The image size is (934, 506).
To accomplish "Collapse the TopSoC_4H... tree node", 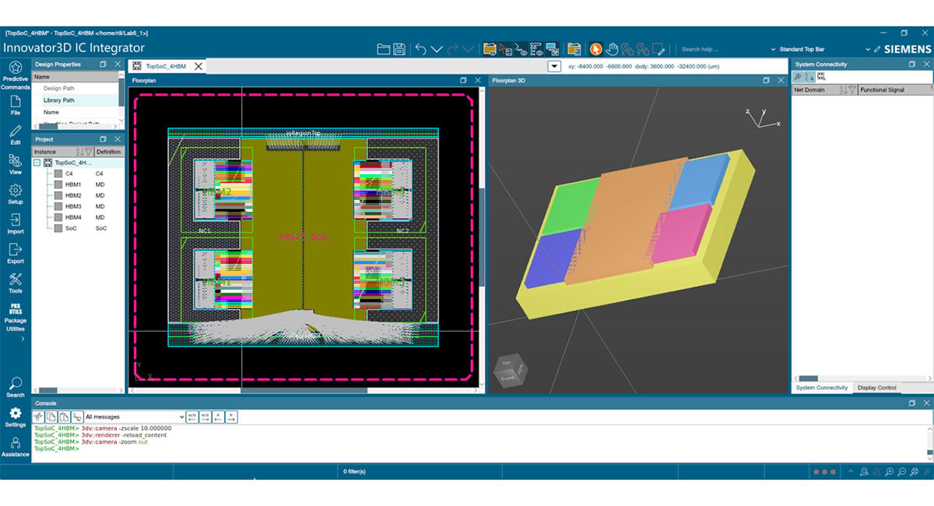I will pos(37,163).
